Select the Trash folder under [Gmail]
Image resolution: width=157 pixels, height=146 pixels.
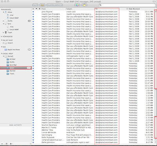coord(16,74)
